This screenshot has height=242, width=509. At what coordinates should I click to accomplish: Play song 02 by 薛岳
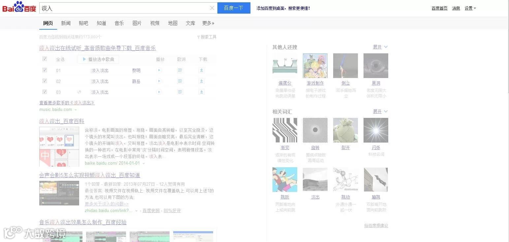(x=159, y=81)
